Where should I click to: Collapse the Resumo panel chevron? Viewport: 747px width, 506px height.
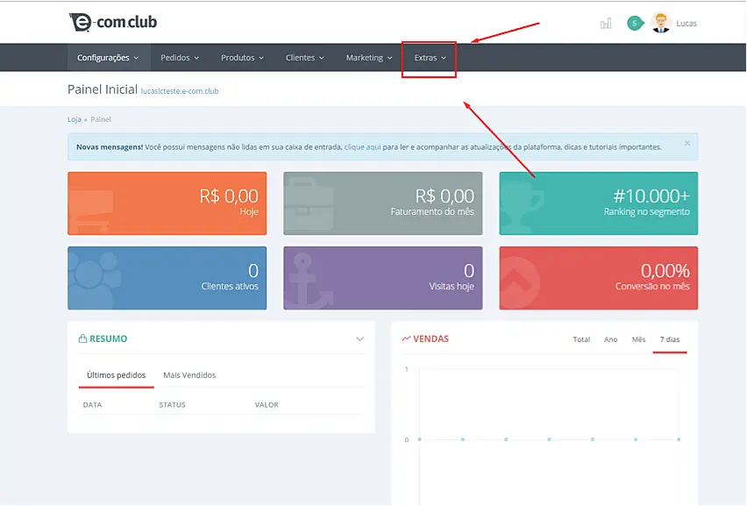[359, 339]
